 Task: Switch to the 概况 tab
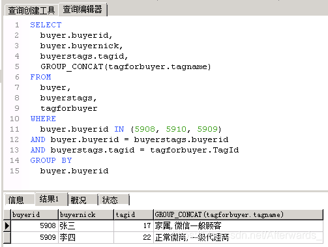tap(83, 200)
